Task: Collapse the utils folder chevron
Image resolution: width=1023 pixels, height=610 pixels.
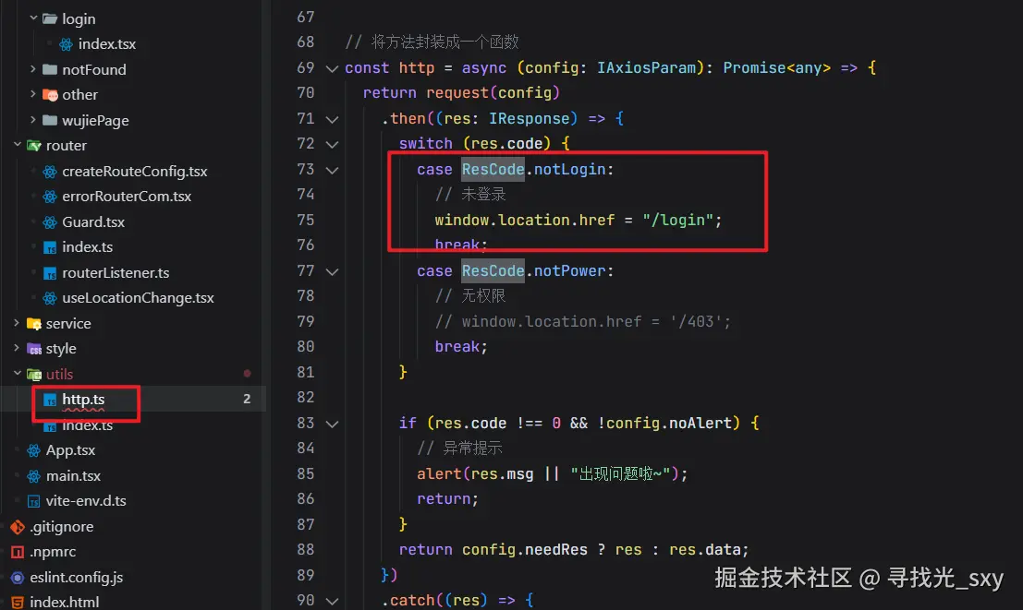Action: click(18, 374)
